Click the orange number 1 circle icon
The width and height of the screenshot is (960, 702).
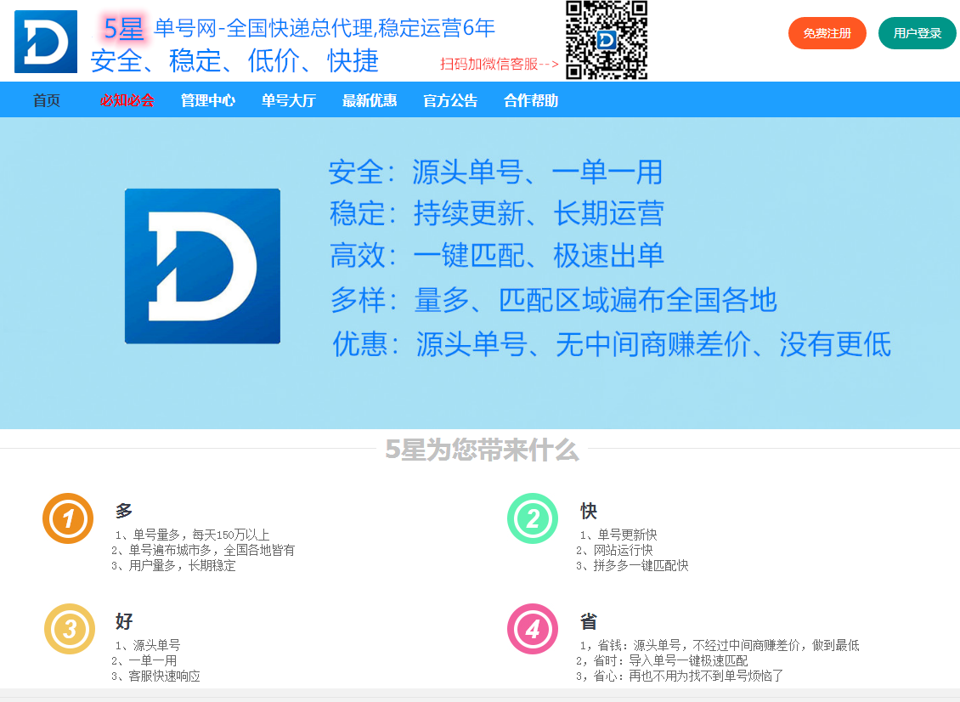[x=68, y=518]
